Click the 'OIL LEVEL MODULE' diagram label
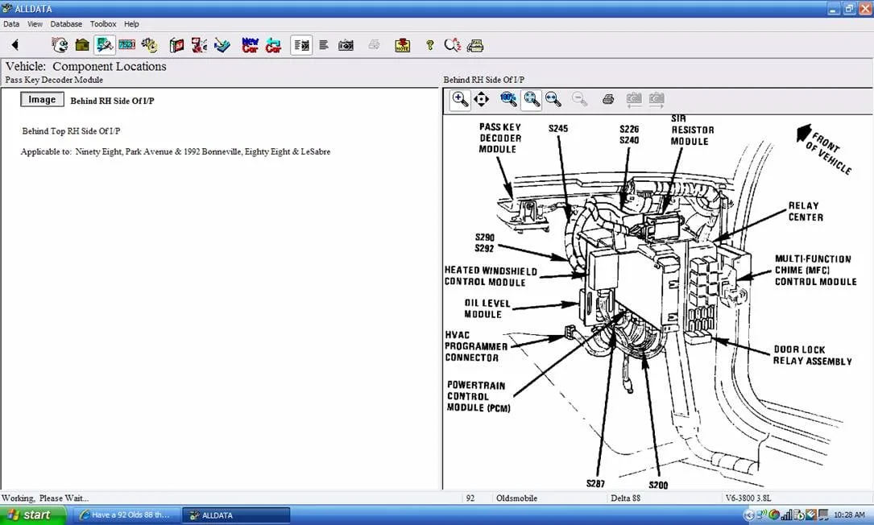 pos(487,308)
